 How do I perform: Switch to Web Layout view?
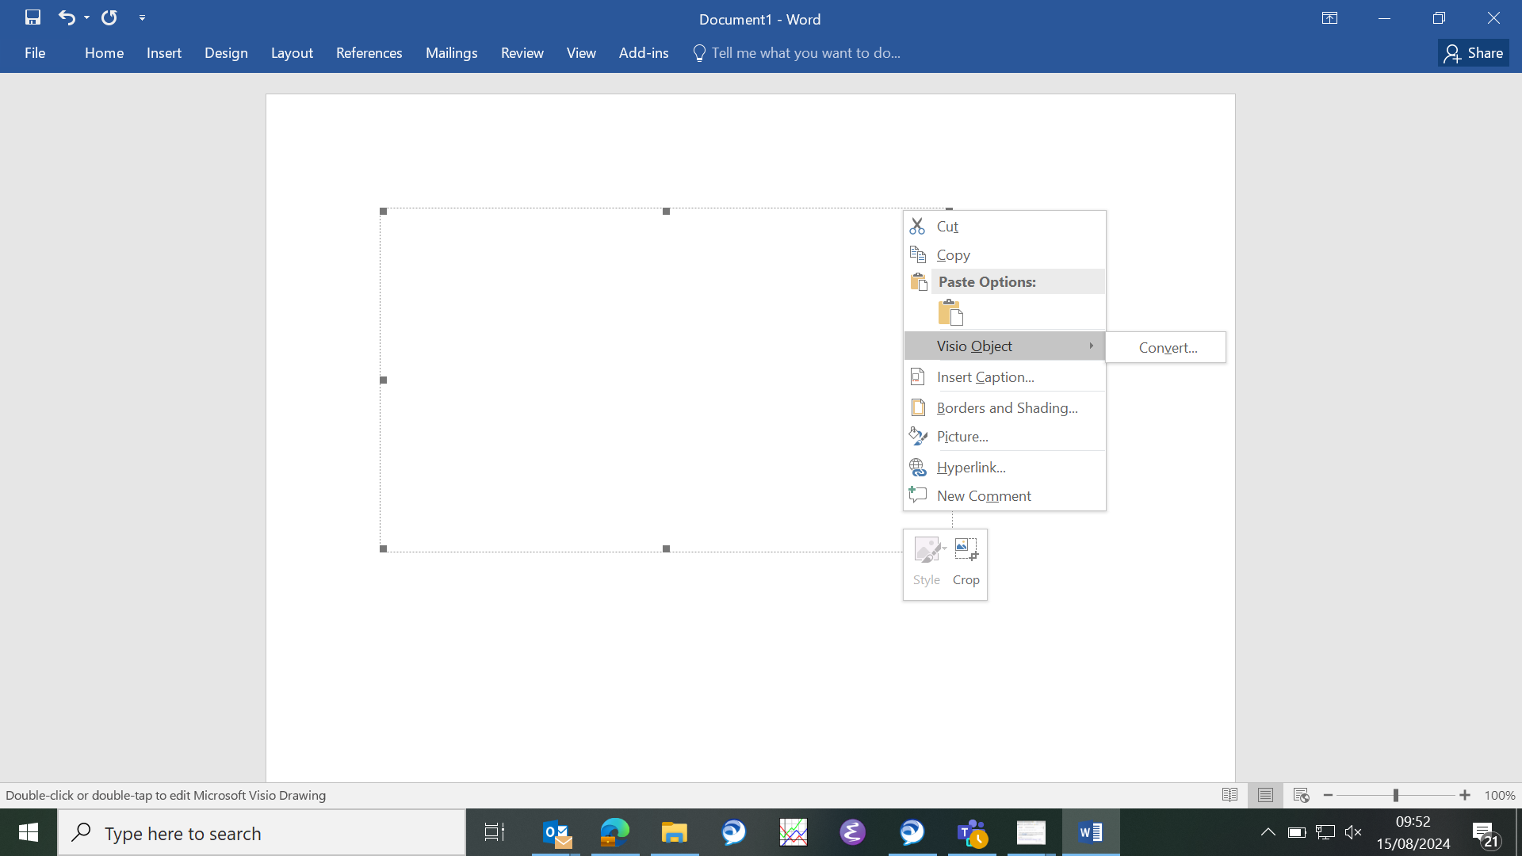coord(1301,795)
